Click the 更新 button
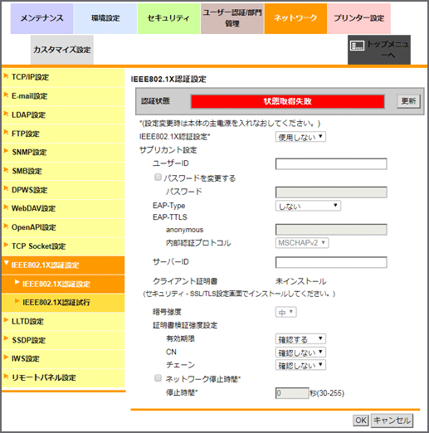This screenshot has height=433, width=429. click(408, 101)
